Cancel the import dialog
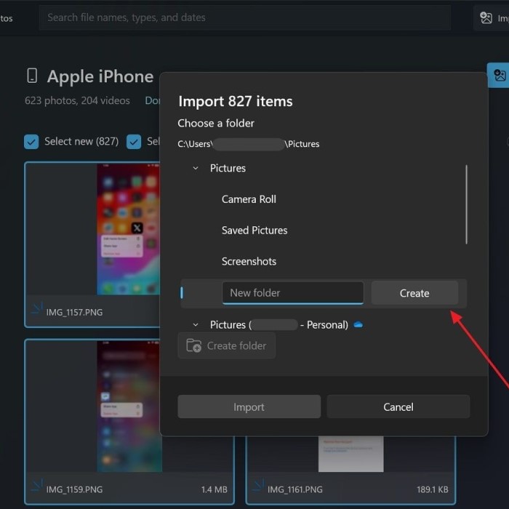The image size is (509, 509). (x=398, y=406)
